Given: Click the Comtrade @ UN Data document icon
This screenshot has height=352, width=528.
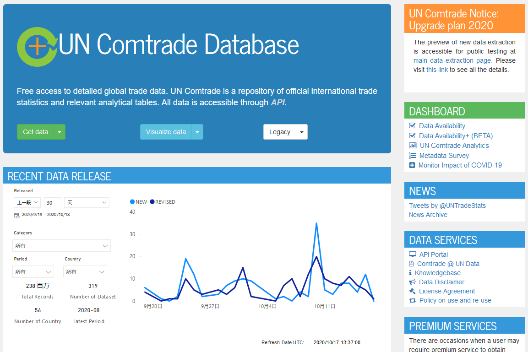Looking at the screenshot, I should pos(412,264).
